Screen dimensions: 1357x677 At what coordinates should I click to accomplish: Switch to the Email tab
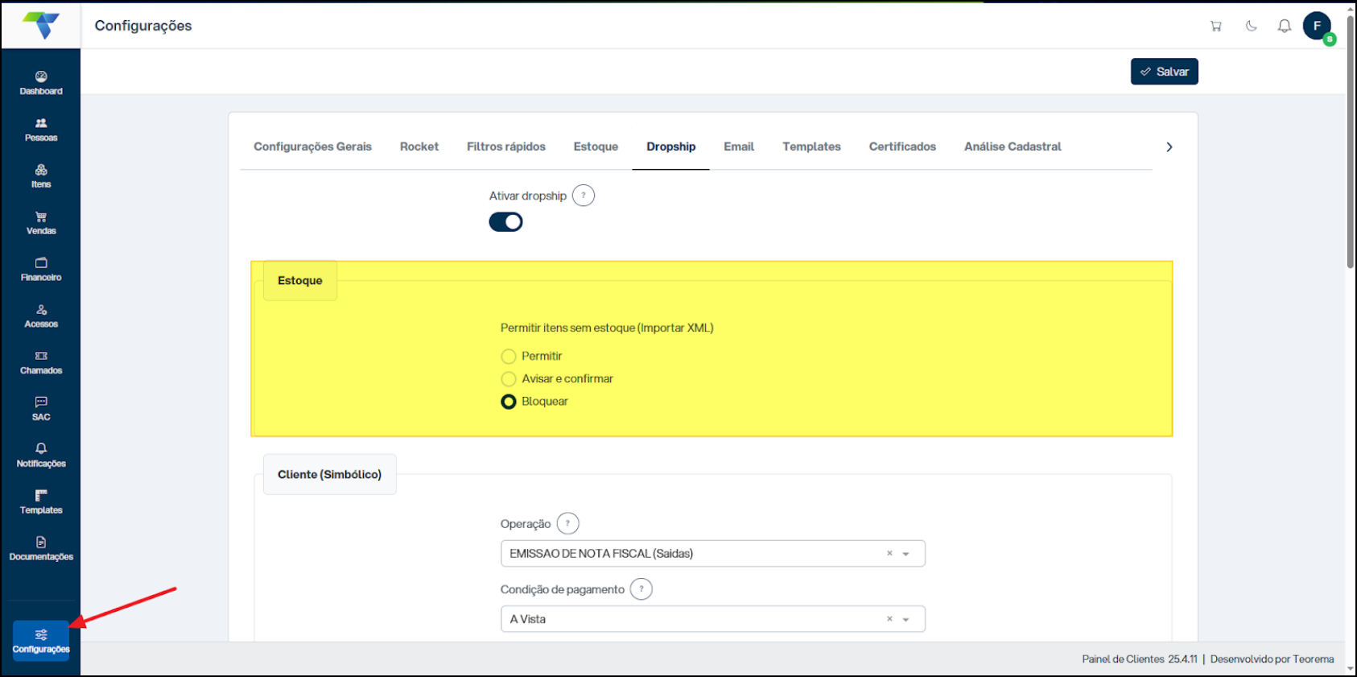coord(739,147)
